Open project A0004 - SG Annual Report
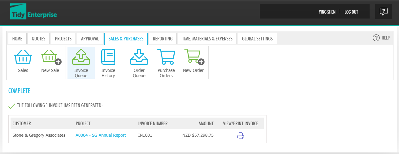This screenshot has width=399, height=154. 101,135
